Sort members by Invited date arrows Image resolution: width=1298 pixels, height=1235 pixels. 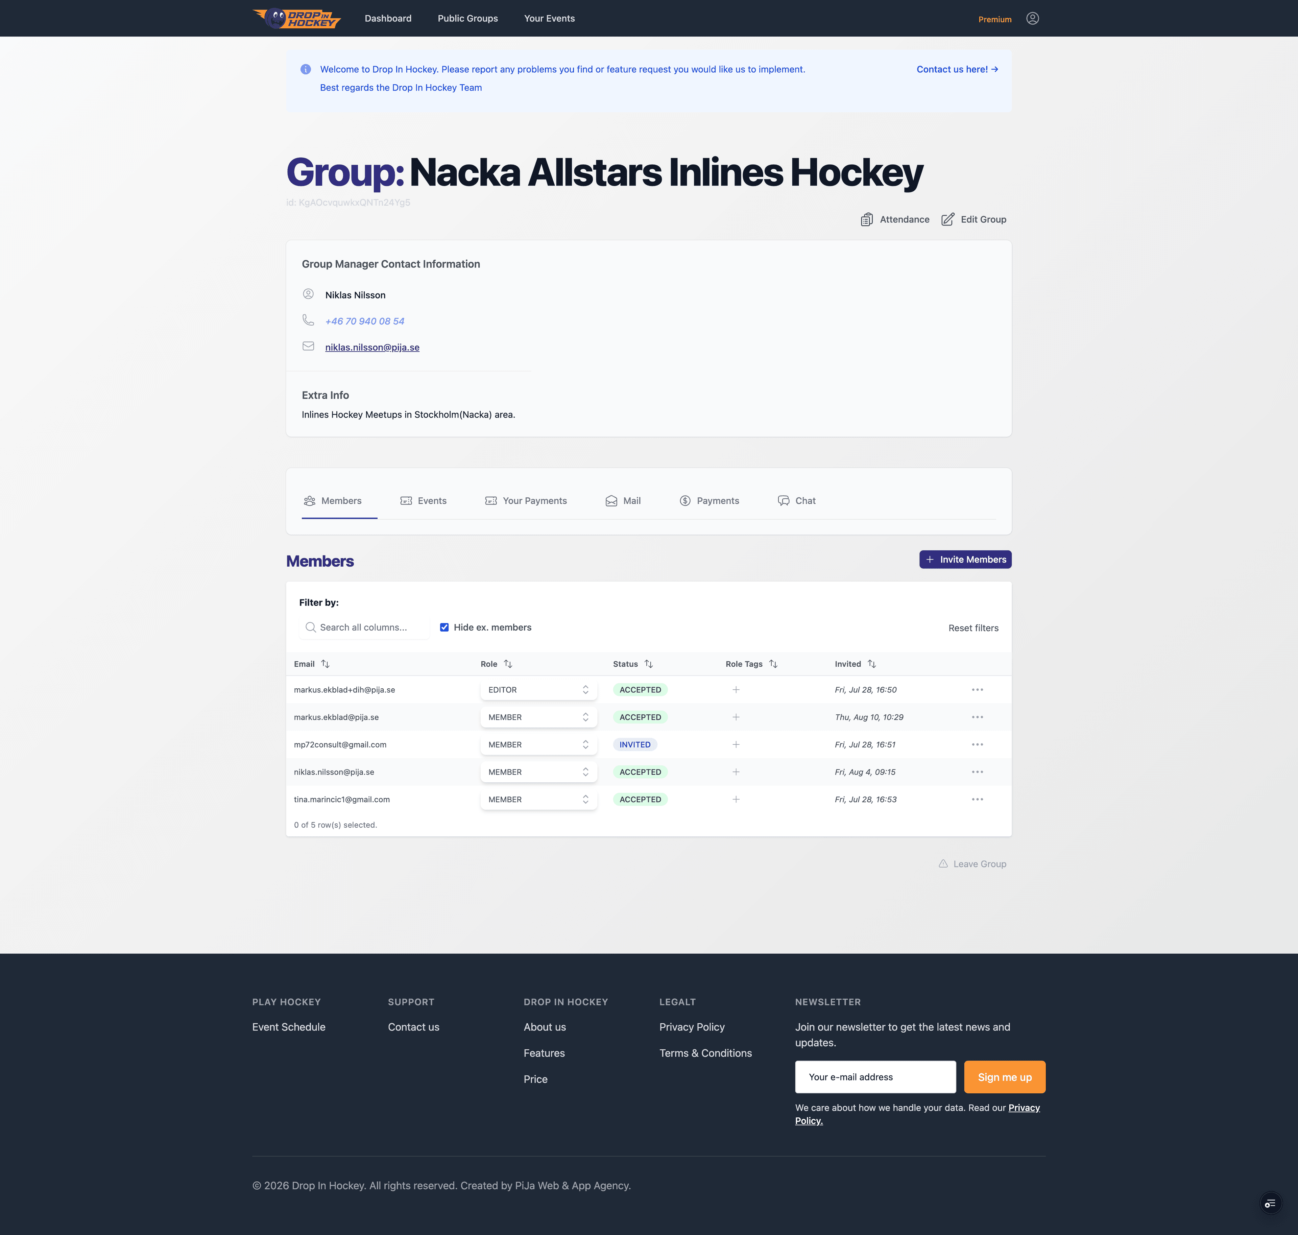871,664
